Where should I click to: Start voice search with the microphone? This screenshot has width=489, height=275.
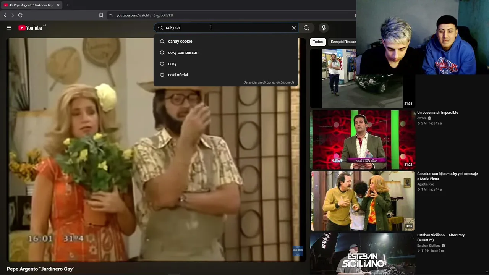(x=324, y=27)
